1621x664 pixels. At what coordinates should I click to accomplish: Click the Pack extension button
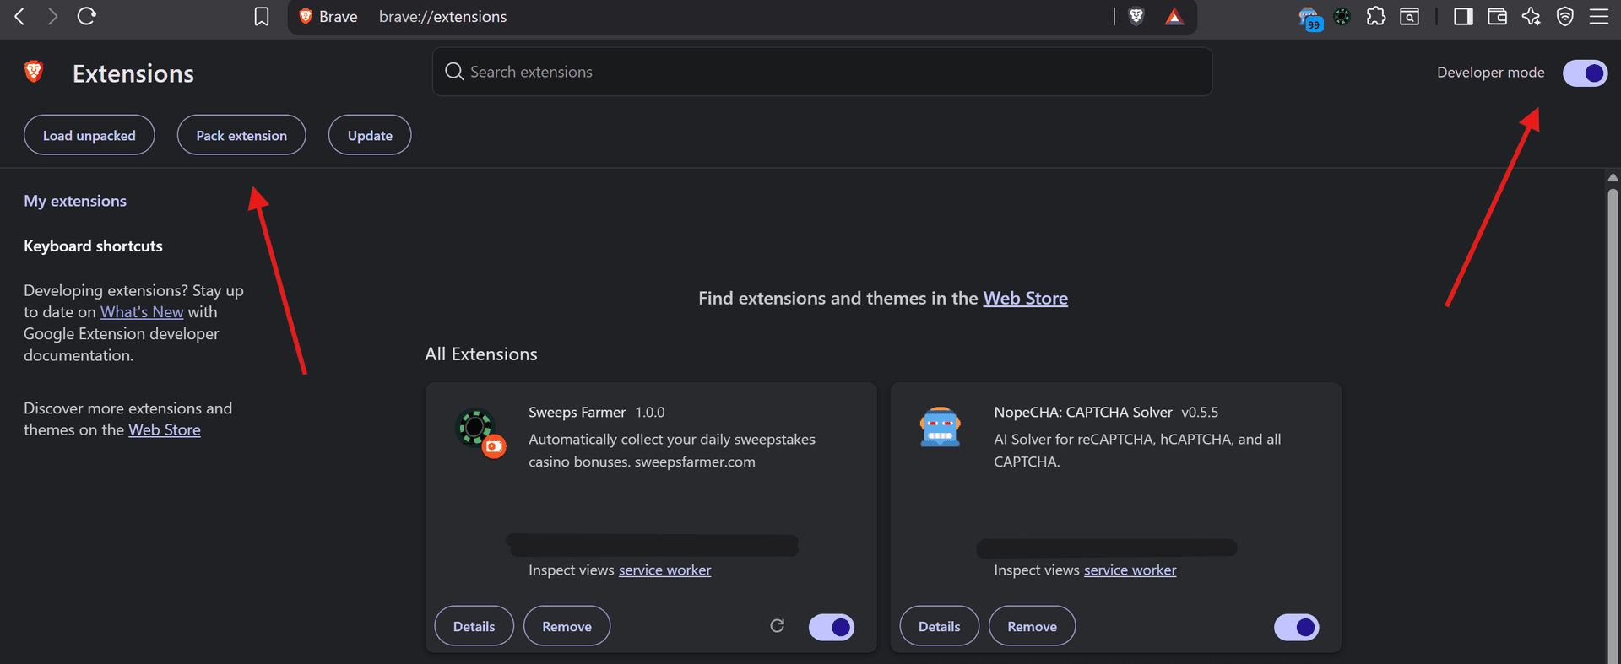point(241,135)
